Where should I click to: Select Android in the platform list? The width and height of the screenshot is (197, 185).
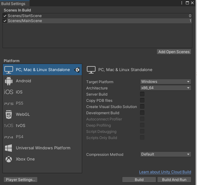(x=42, y=81)
